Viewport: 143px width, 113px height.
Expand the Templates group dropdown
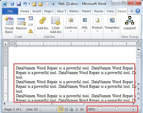point(112,31)
